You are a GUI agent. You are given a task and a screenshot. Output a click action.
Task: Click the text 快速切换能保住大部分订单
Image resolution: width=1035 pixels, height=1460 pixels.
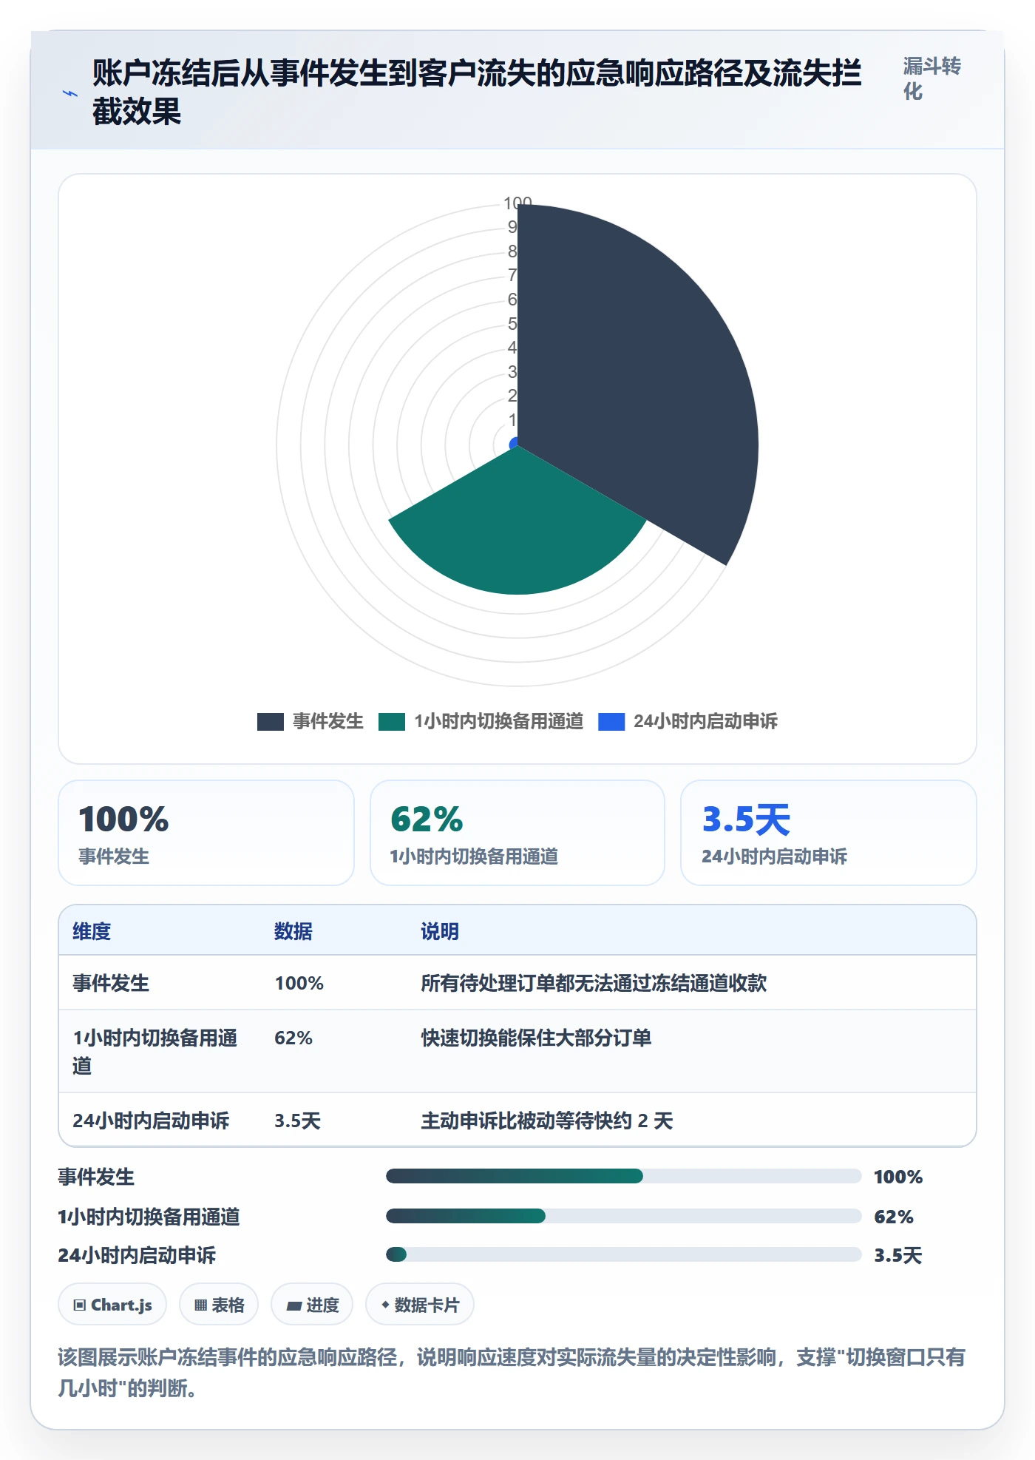536,1038
